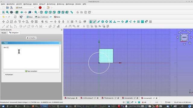Select the Draft text A tool icon
Viewport: 193px width, 108px height.
[66, 26]
